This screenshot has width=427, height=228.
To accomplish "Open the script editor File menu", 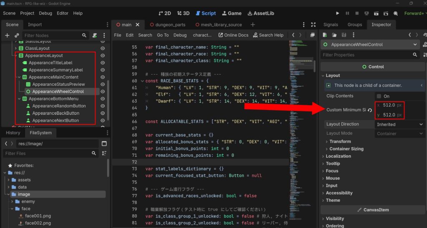I will coord(117,35).
